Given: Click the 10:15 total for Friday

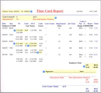Looking at the screenshot, I should tap(95, 55).
